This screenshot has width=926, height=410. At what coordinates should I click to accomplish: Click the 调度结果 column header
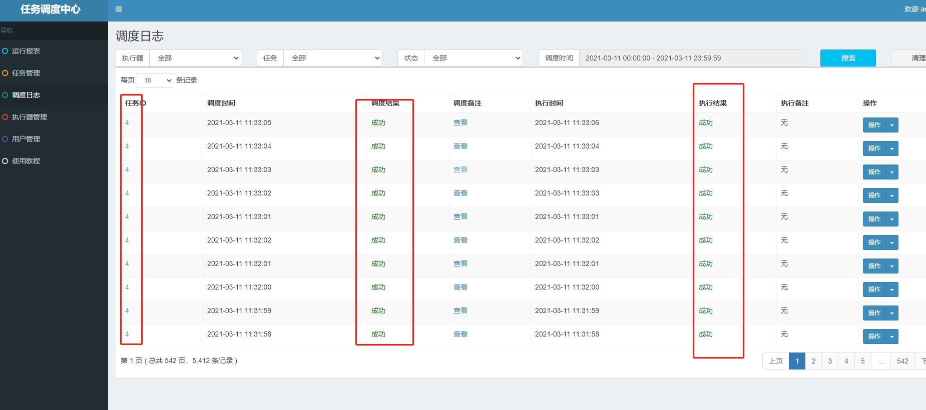pyautogui.click(x=385, y=103)
